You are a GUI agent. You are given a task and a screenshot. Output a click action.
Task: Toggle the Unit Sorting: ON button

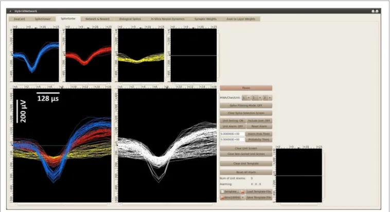point(233,121)
